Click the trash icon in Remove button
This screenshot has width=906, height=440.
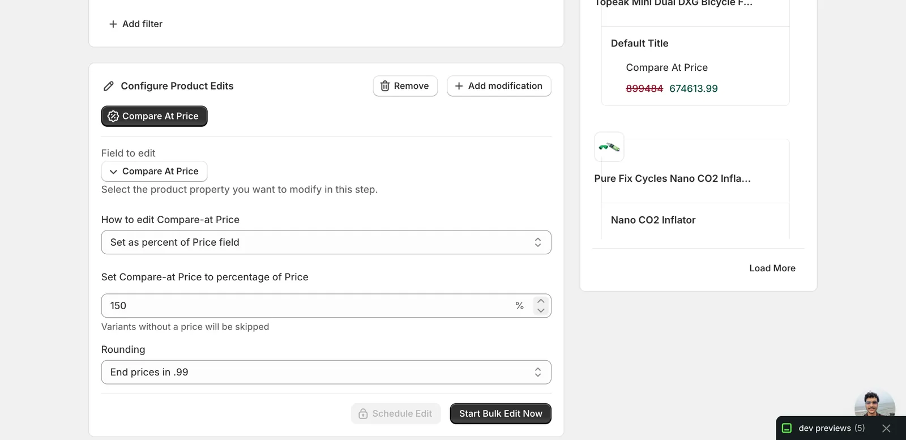coord(385,86)
